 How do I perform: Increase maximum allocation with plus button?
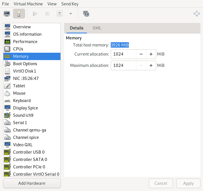(151, 65)
